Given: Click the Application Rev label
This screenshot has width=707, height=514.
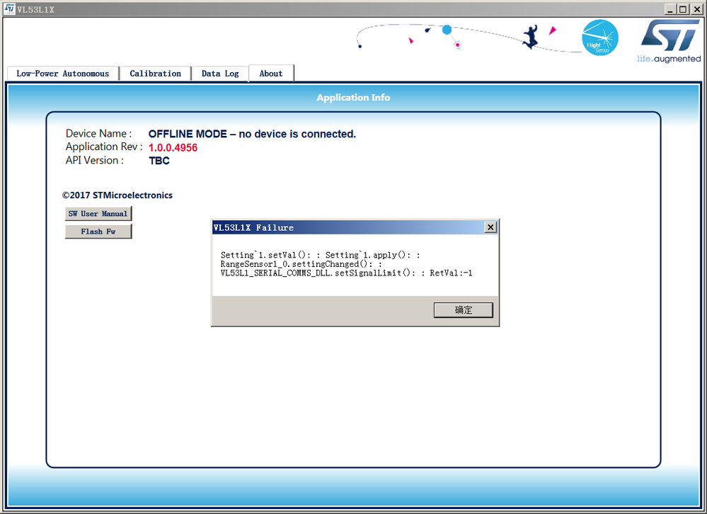Looking at the screenshot, I should [104, 147].
